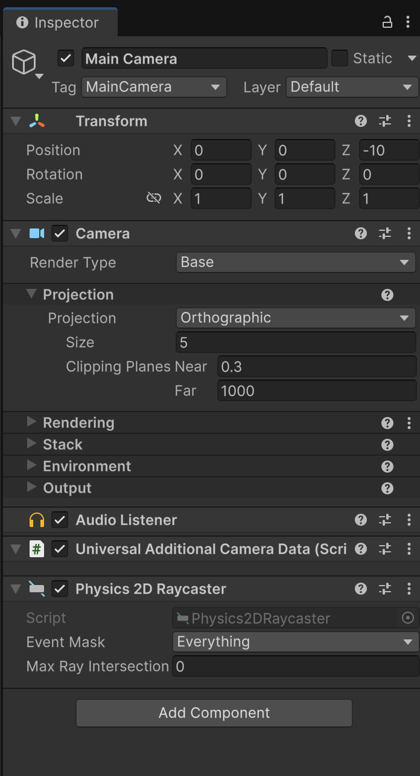The image size is (420, 776).
Task: Expand Universal Additional Camera Data foldout
Action: (x=15, y=549)
